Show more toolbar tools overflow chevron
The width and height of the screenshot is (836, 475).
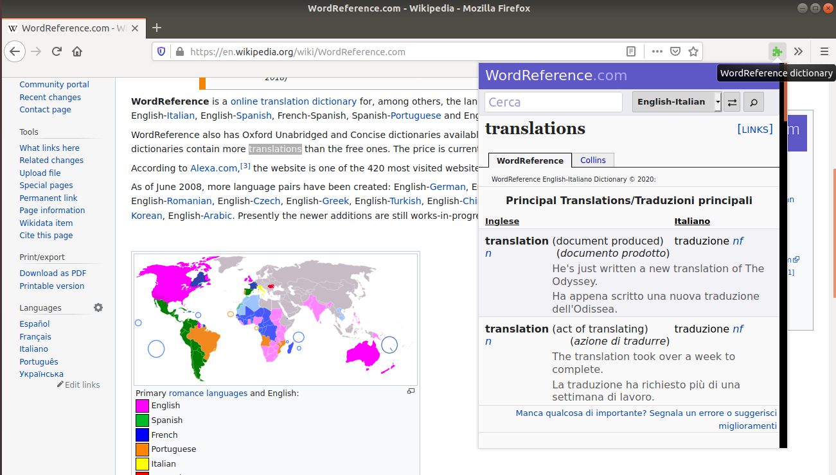pos(798,51)
